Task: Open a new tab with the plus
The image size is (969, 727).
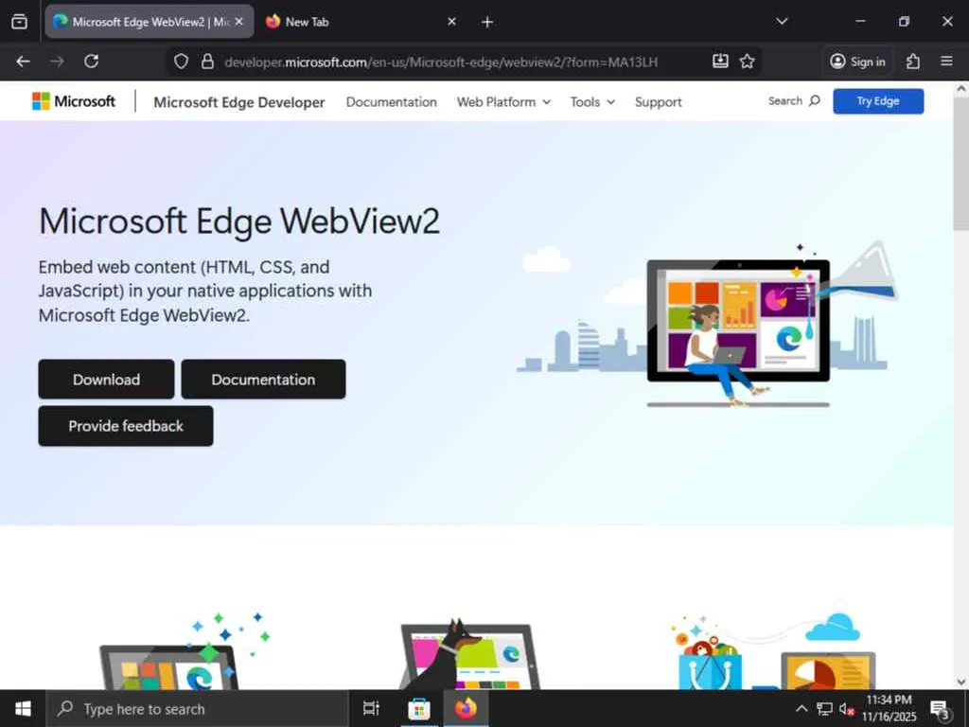Action: coord(487,23)
